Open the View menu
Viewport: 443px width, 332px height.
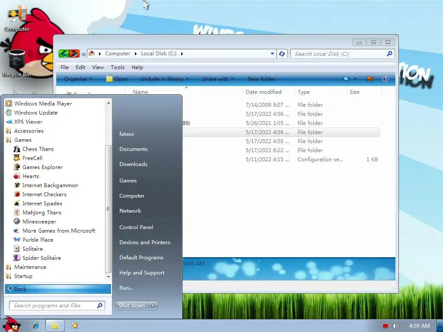point(98,67)
